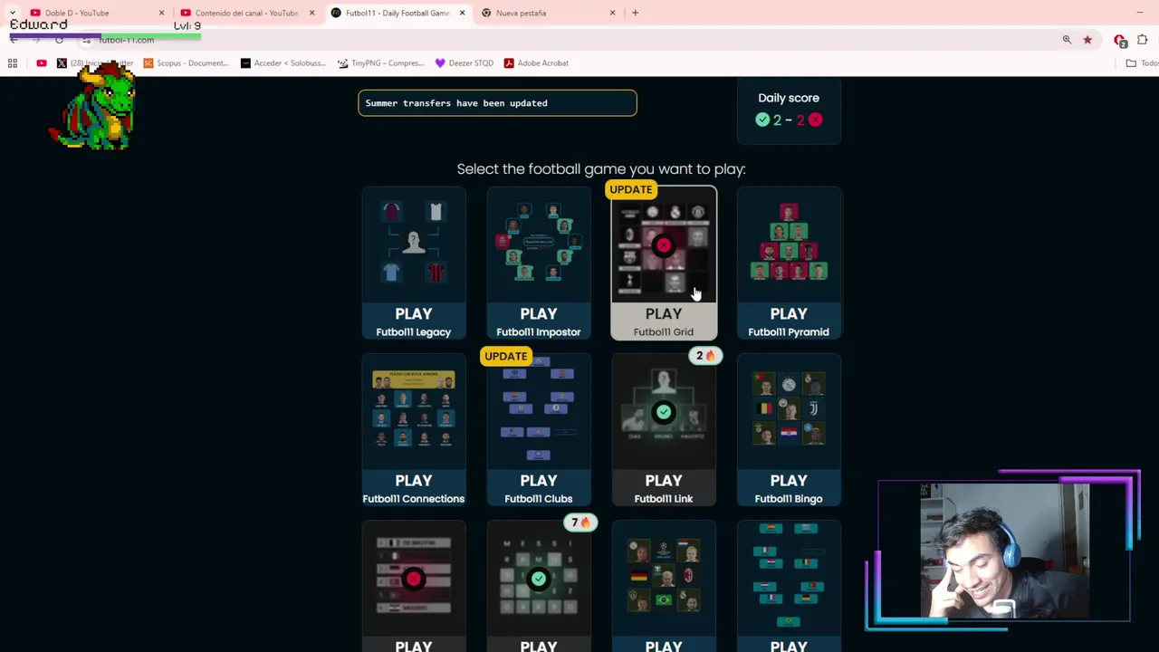Open the weekday grid game with green check

(539, 587)
